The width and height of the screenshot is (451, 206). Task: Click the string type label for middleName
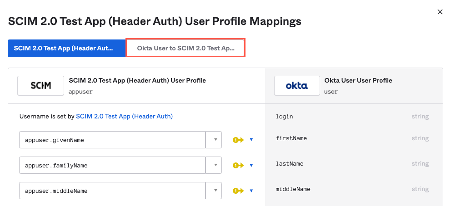pyautogui.click(x=420, y=189)
